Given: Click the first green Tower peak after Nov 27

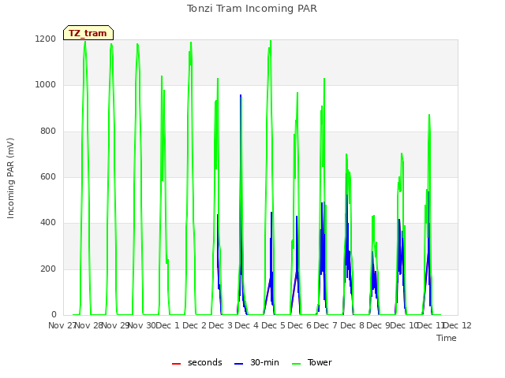Looking at the screenshot, I should coord(85,43).
